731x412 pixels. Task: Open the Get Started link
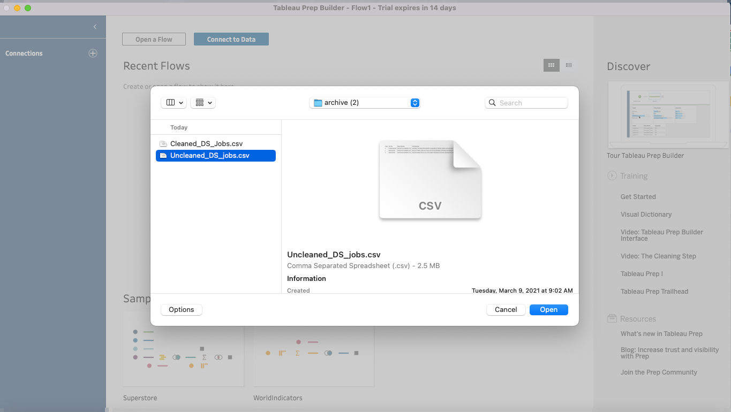tap(638, 197)
